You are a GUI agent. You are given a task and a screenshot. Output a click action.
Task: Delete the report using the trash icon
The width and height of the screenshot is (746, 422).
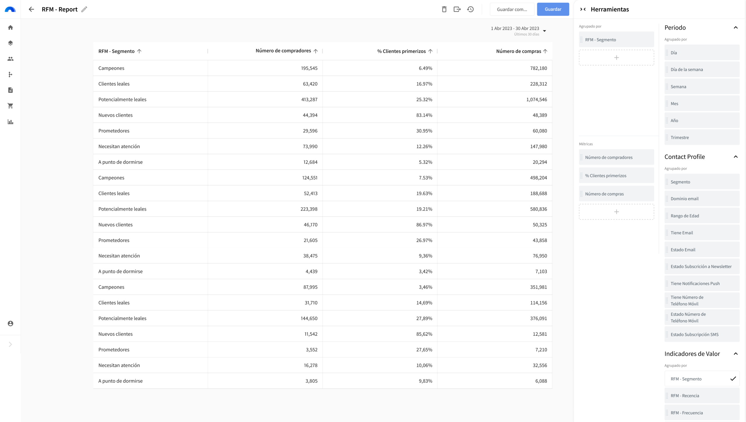pos(444,9)
